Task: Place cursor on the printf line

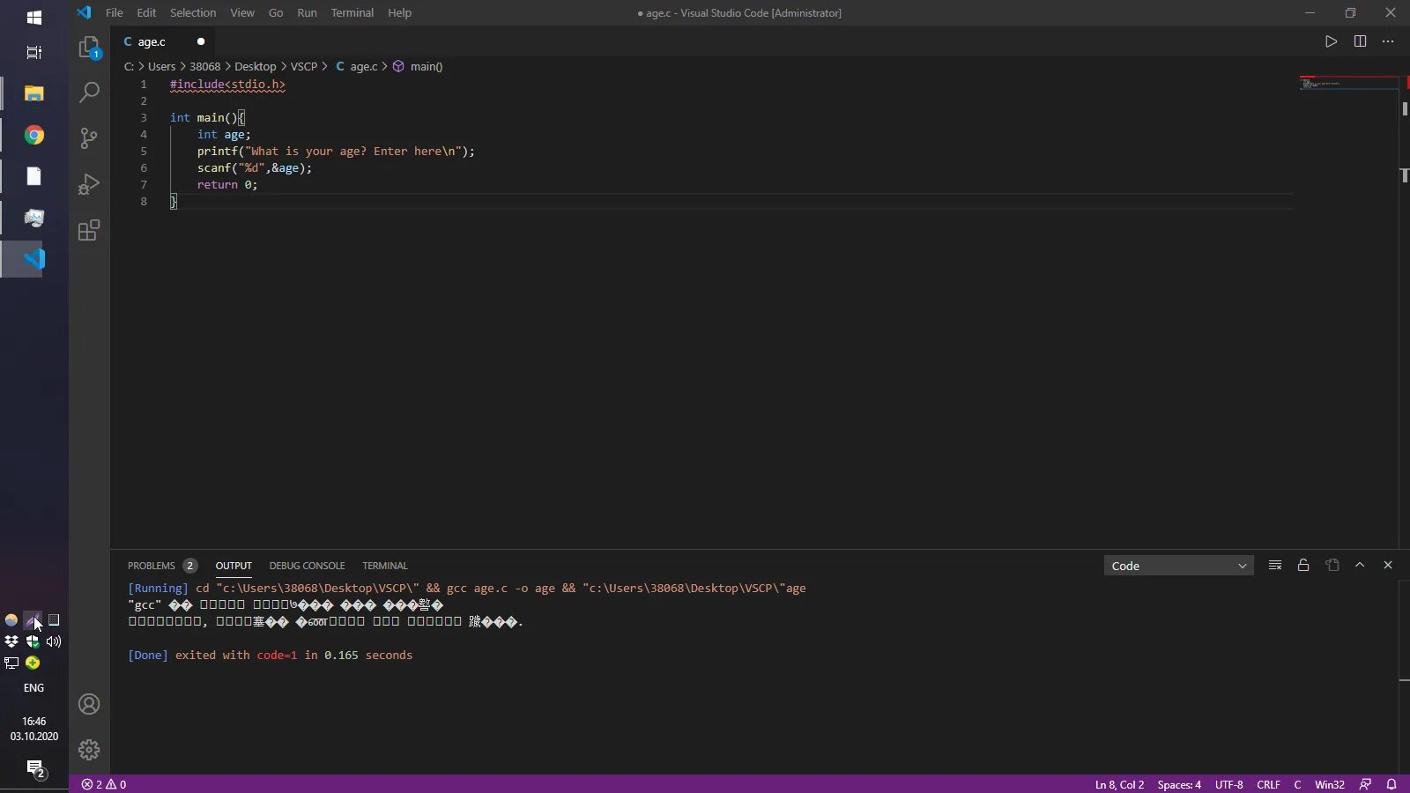Action: tap(336, 152)
